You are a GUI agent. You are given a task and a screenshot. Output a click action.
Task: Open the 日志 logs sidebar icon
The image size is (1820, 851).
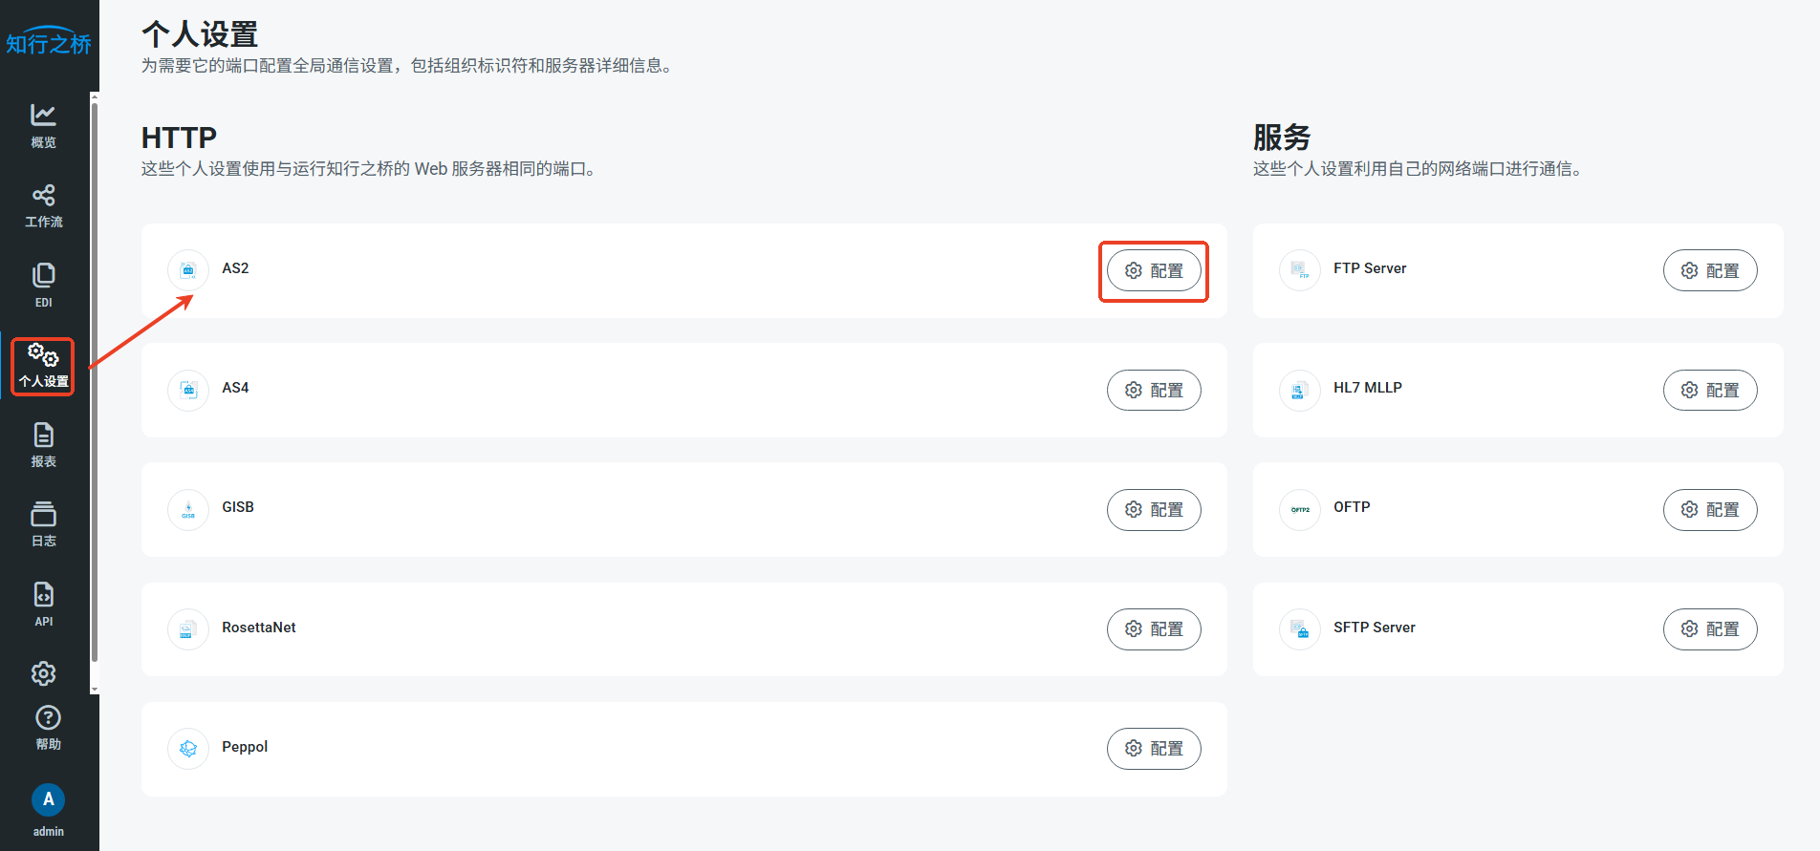[43, 524]
